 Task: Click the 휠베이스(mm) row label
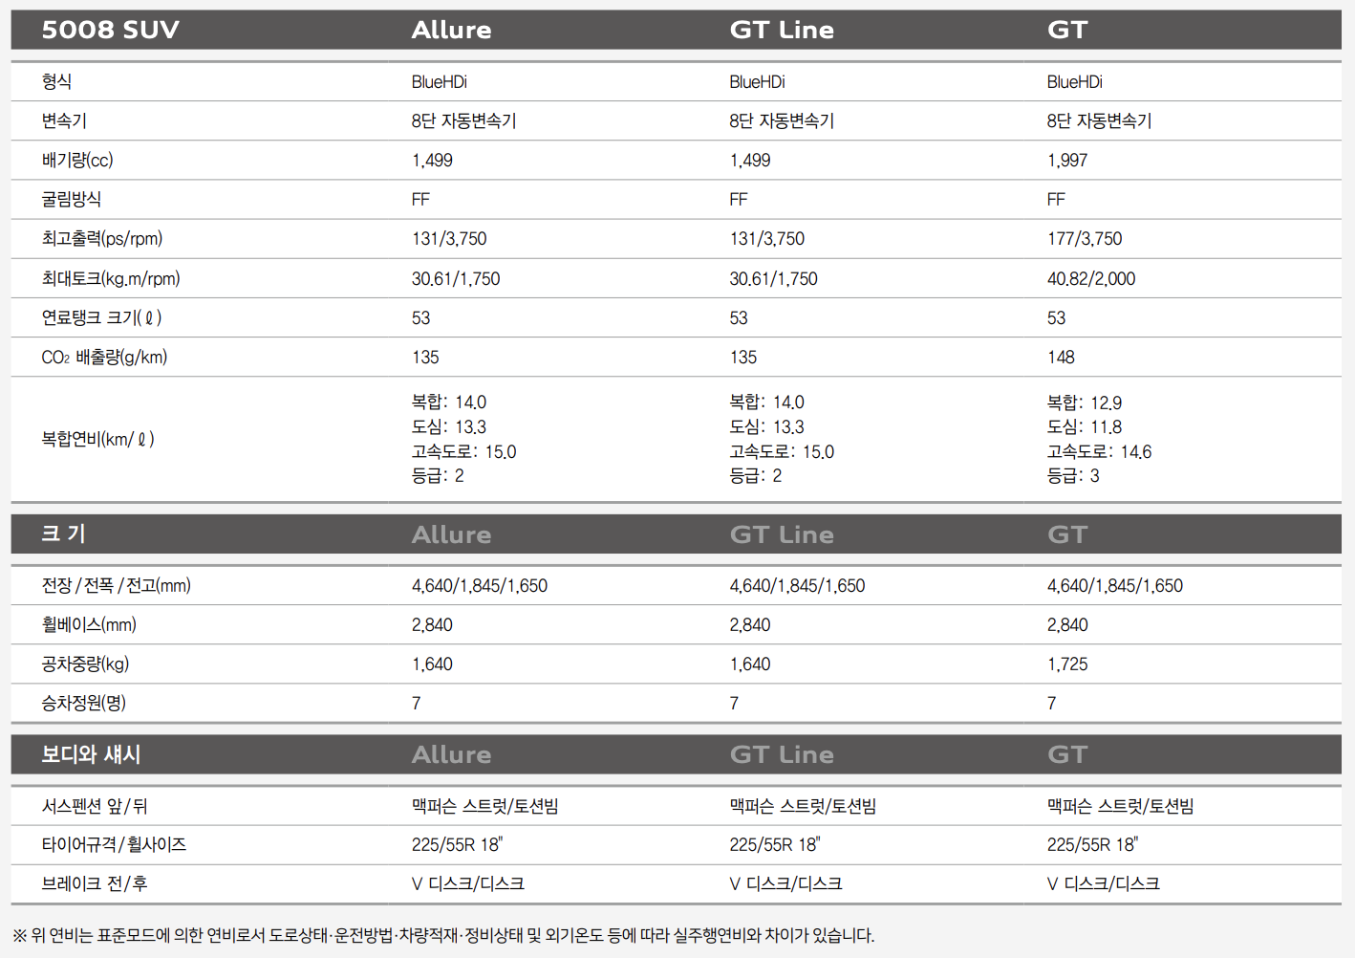point(89,624)
